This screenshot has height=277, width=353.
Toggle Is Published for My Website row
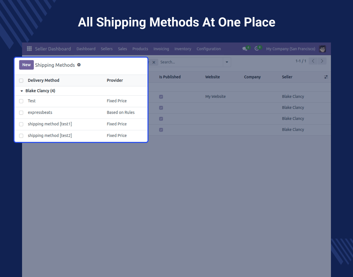pyautogui.click(x=161, y=97)
